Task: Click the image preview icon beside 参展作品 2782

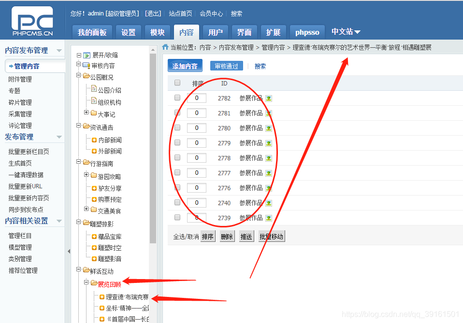Action: [x=269, y=98]
